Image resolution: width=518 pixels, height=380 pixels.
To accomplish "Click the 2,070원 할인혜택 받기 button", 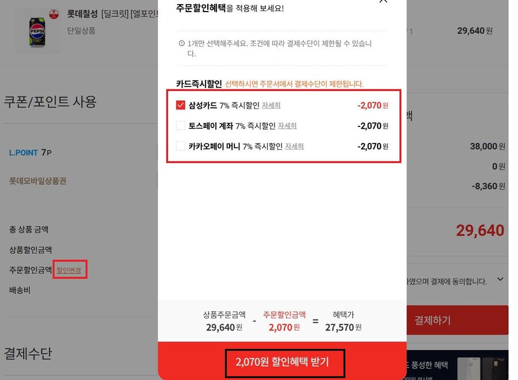I will pyautogui.click(x=283, y=362).
